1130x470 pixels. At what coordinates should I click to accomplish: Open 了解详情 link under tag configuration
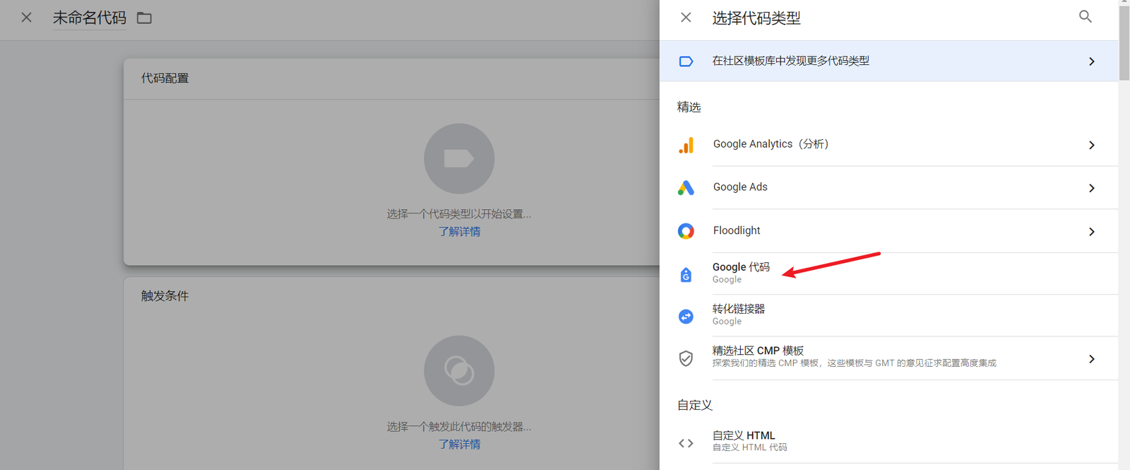(459, 232)
